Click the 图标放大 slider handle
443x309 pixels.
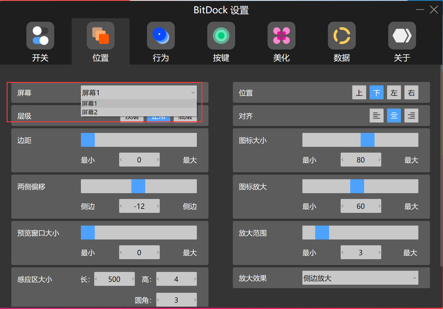click(357, 186)
